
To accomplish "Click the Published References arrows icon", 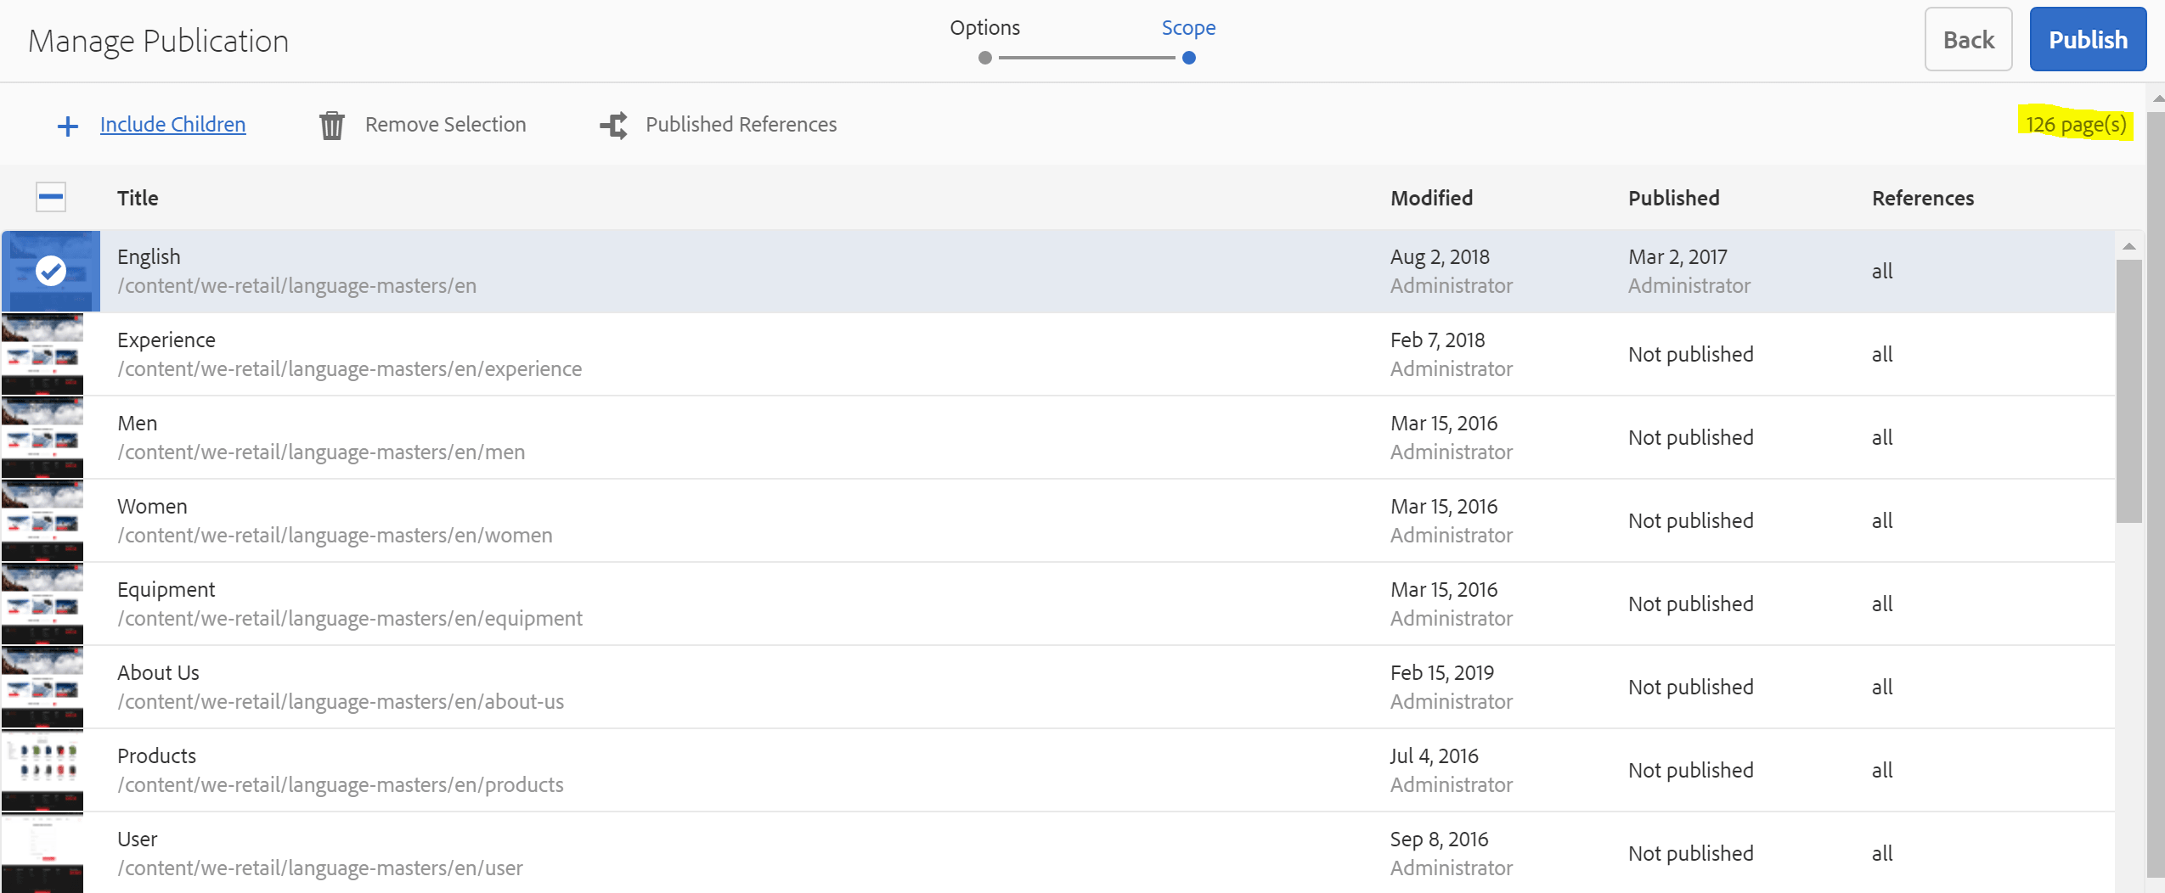I will (x=613, y=126).
